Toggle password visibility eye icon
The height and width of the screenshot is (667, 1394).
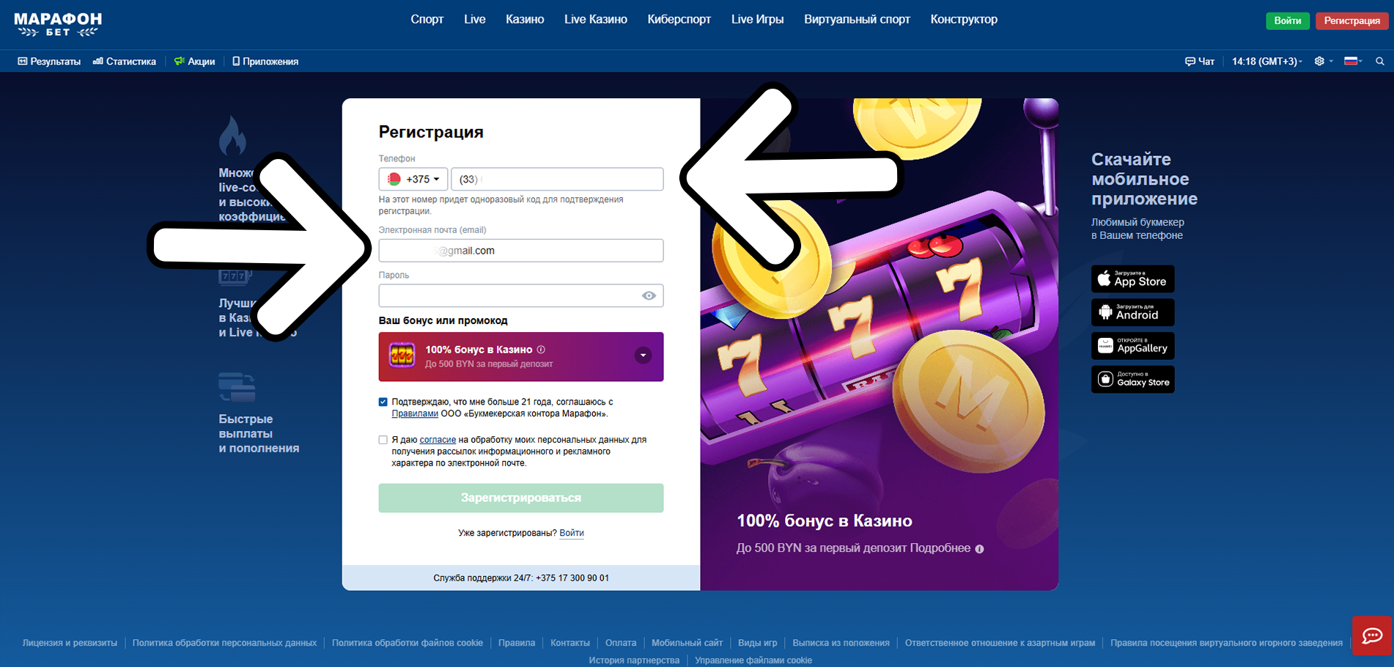pyautogui.click(x=649, y=296)
